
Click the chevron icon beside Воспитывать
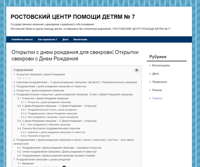click(150, 65)
